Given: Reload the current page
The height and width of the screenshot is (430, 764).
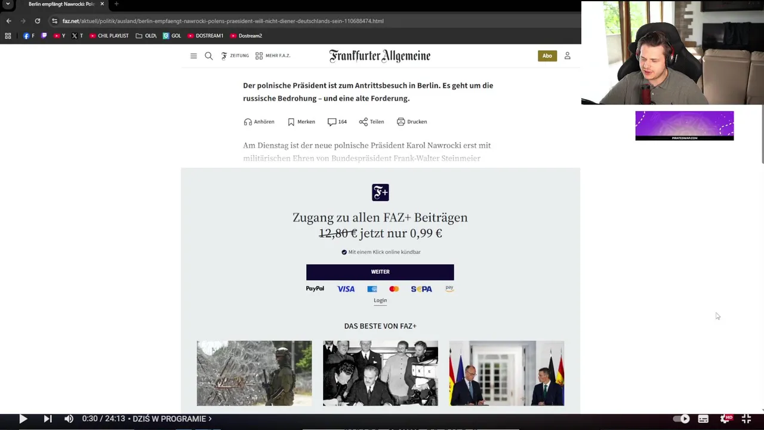Looking at the screenshot, I should [38, 21].
